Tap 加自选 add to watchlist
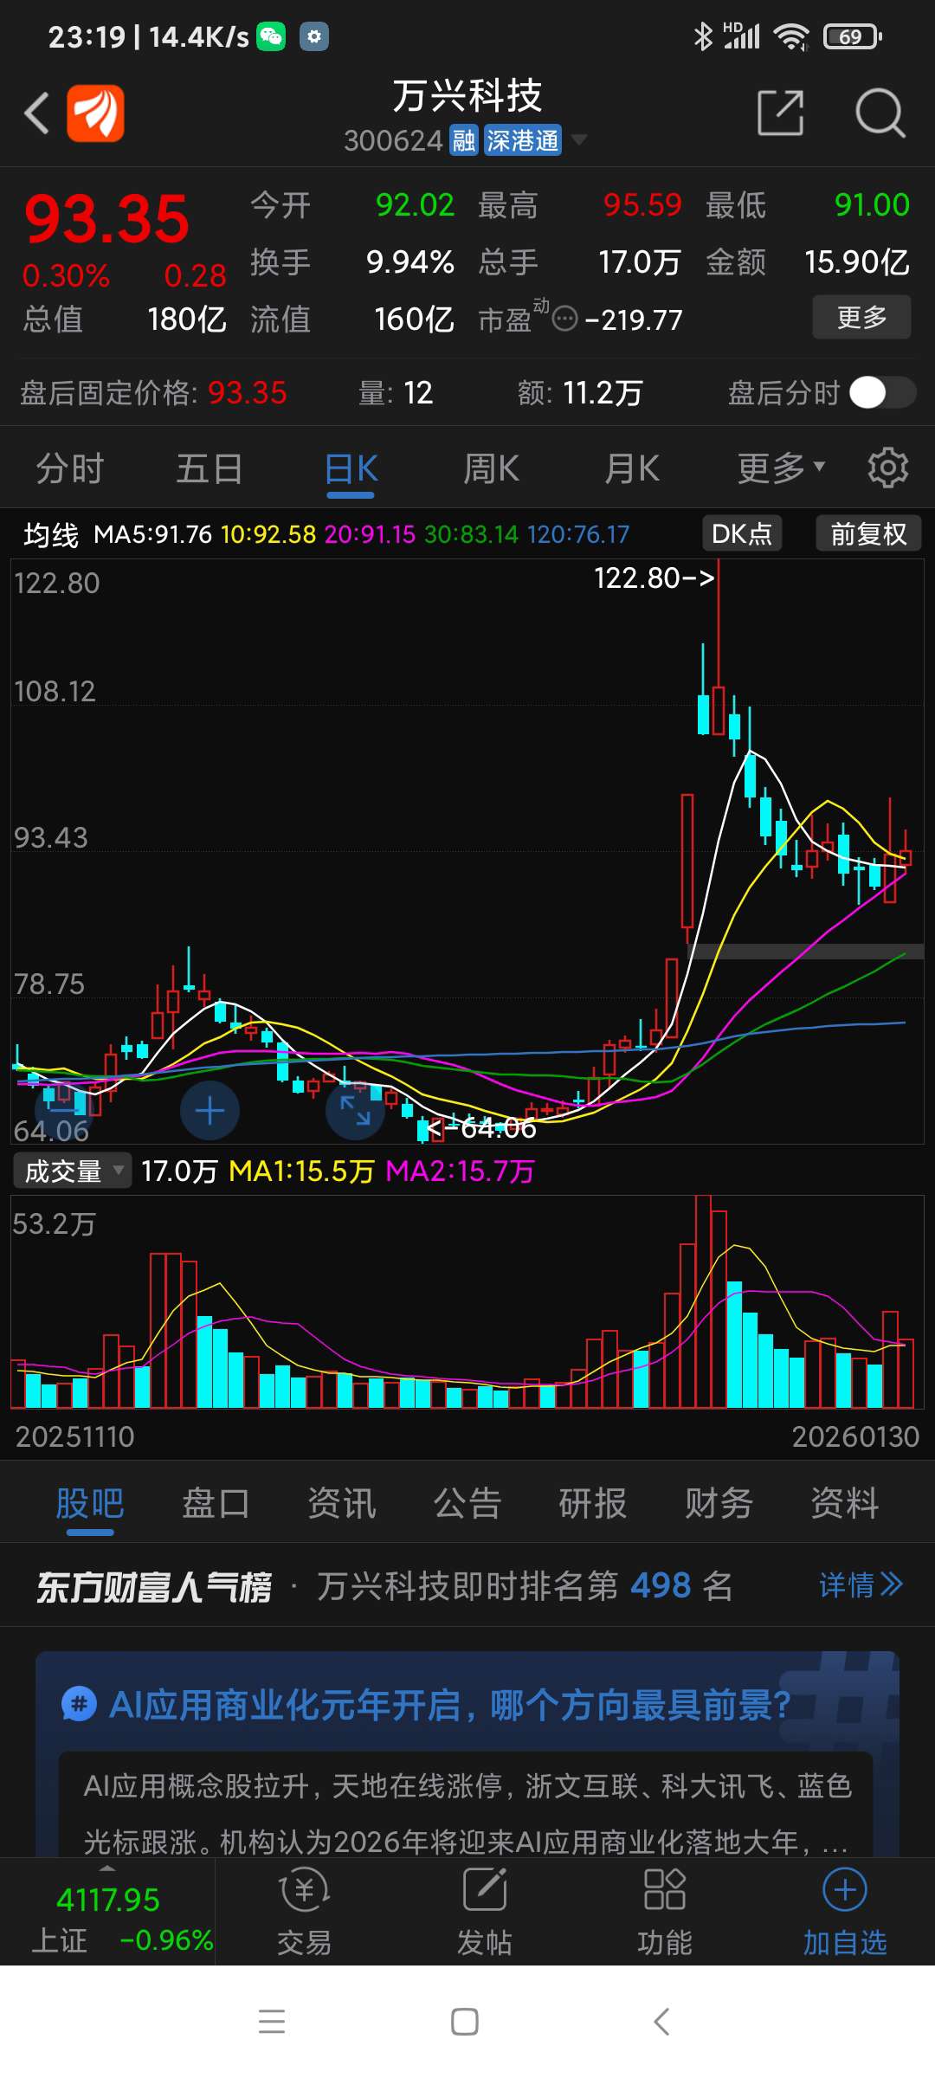Image resolution: width=935 pixels, height=2078 pixels. 845,1913
